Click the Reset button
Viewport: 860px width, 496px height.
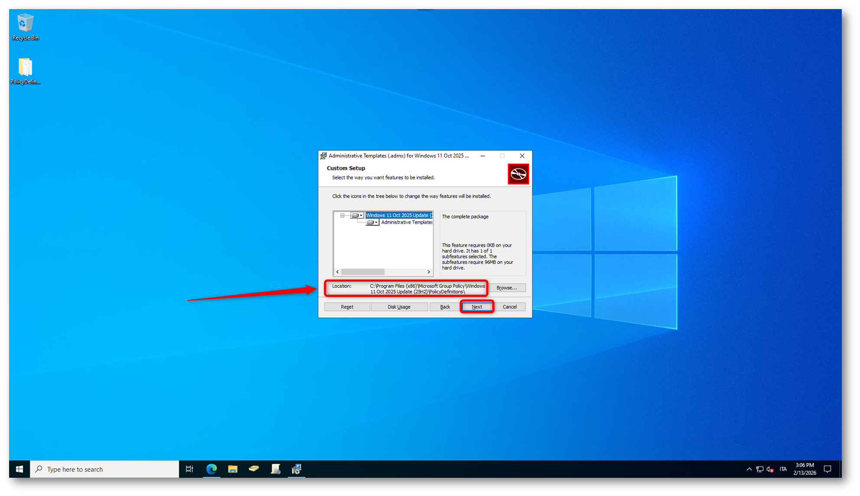pos(347,307)
